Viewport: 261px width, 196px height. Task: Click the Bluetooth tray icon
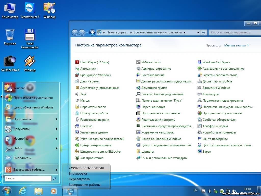pyautogui.click(x=210, y=191)
